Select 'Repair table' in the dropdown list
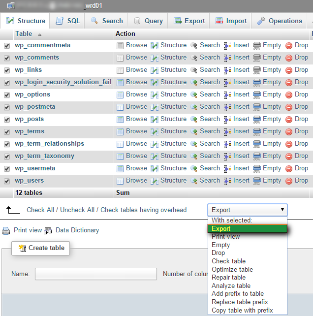This screenshot has height=316, width=313. tap(228, 277)
